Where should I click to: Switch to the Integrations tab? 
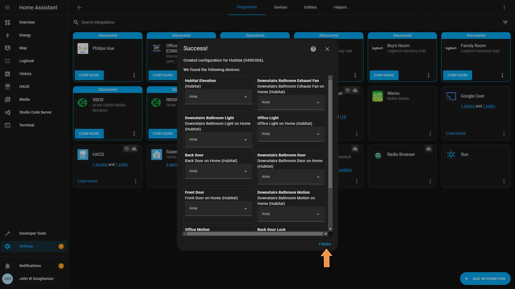point(247,7)
